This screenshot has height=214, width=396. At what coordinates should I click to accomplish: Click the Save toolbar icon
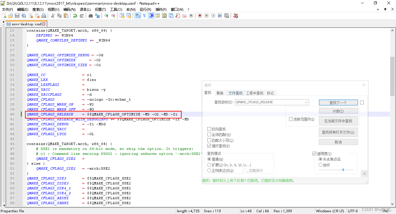[17, 16]
